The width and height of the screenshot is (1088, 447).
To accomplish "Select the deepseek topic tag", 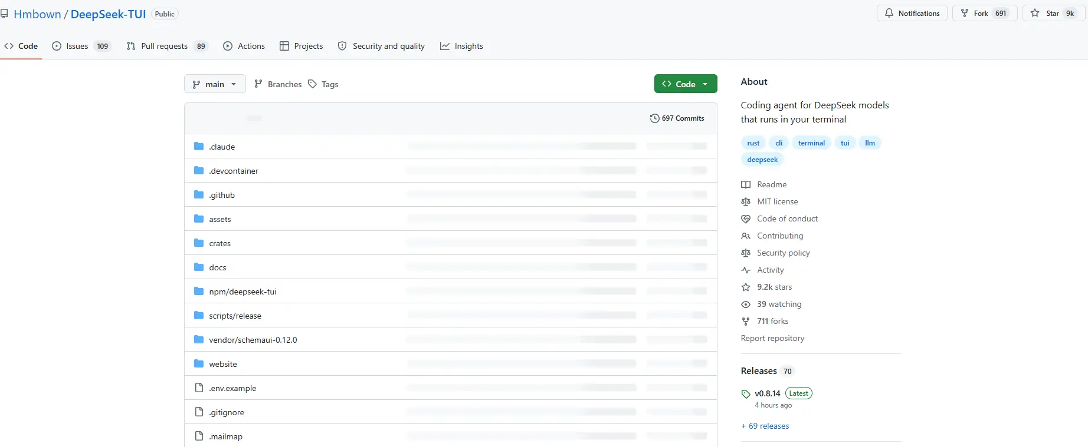I will point(762,159).
